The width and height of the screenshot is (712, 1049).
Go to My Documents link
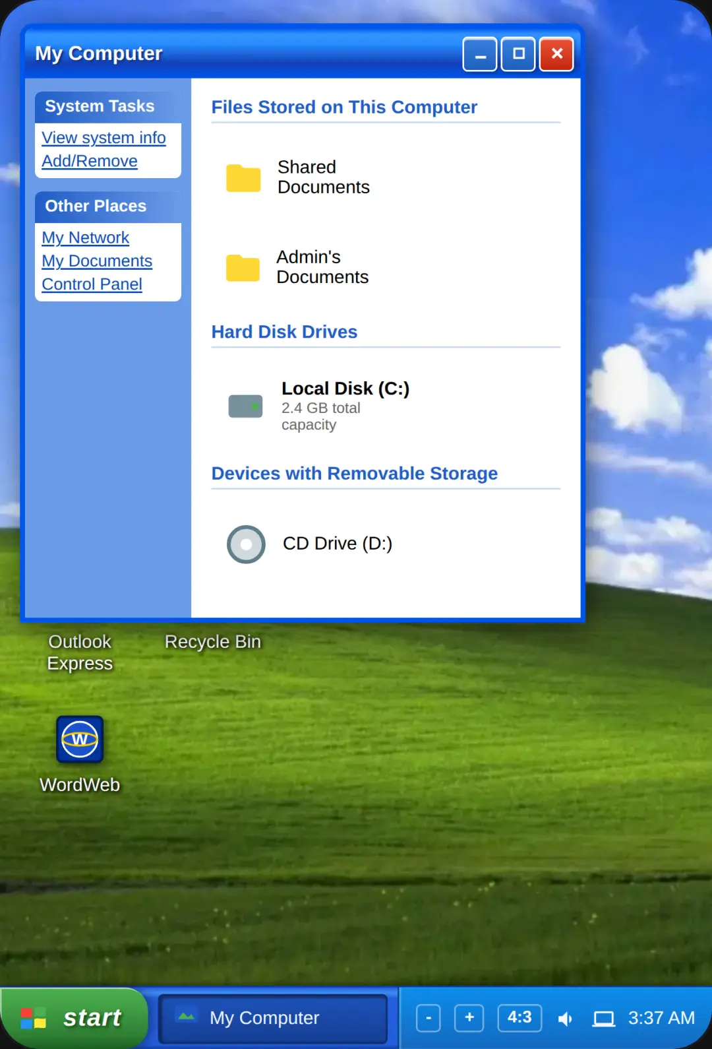(97, 261)
